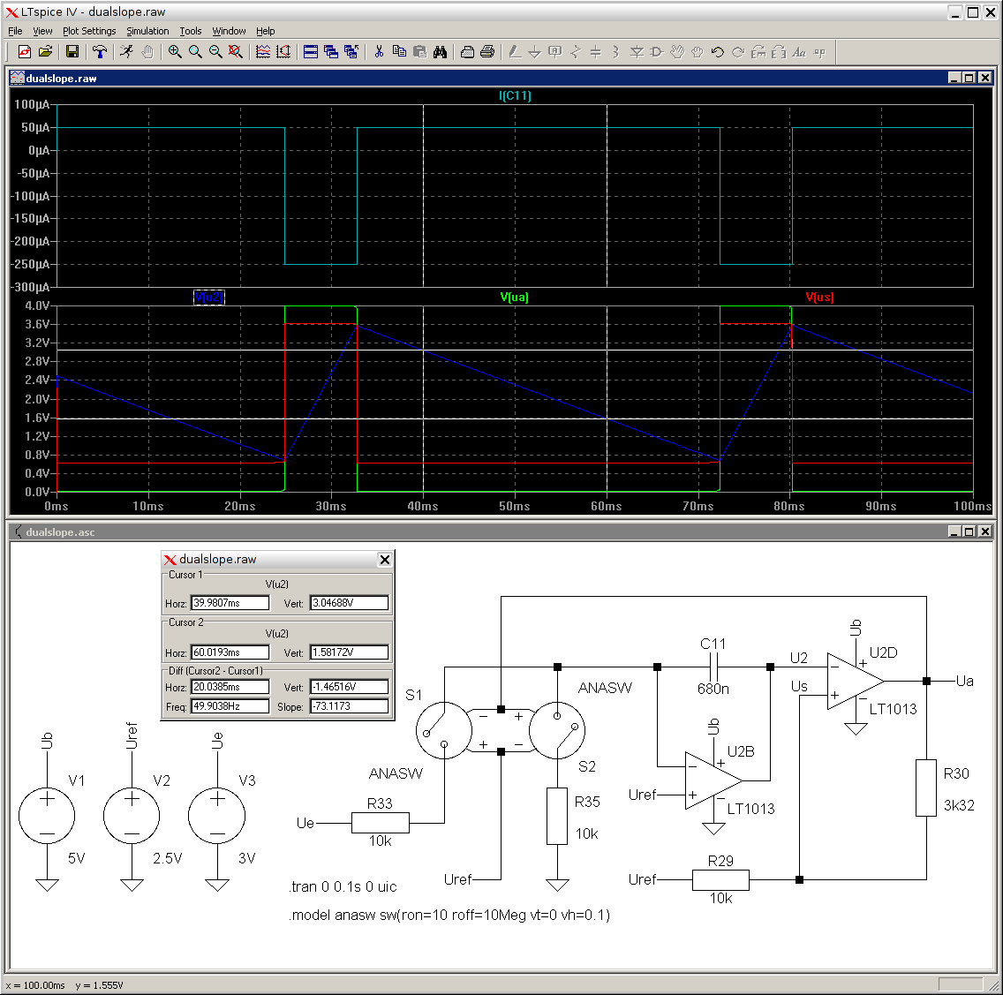Viewport: 1003px width, 995px height.
Task: Save with the floppy disk icon
Action: click(x=72, y=52)
